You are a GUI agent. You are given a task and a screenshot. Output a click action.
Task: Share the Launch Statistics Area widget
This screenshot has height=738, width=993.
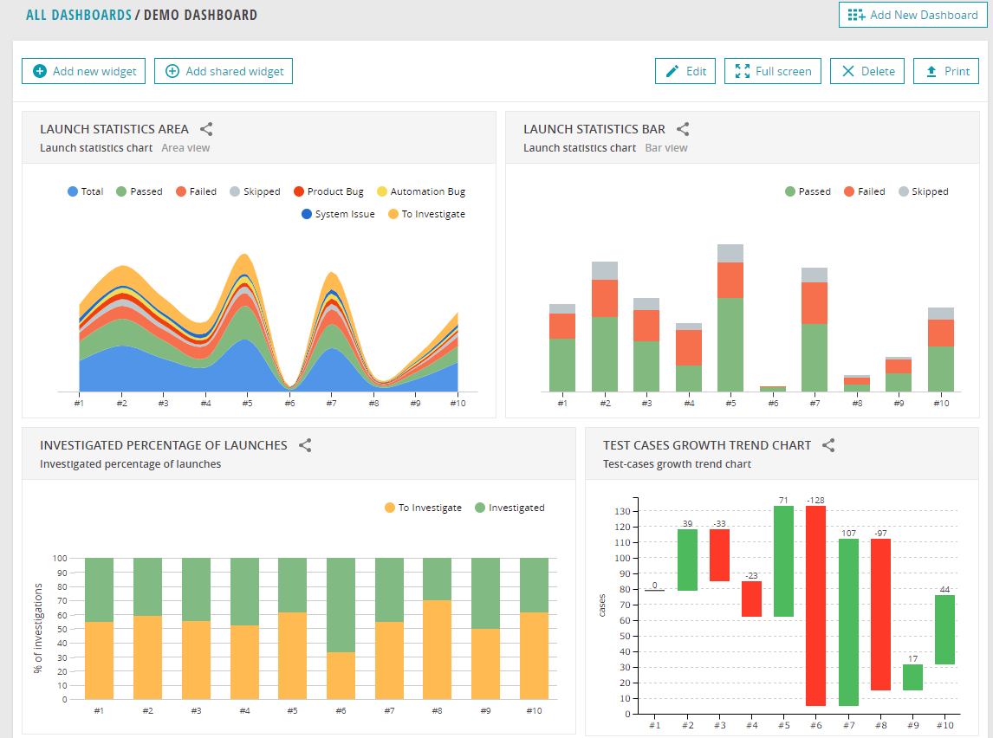[x=206, y=129]
